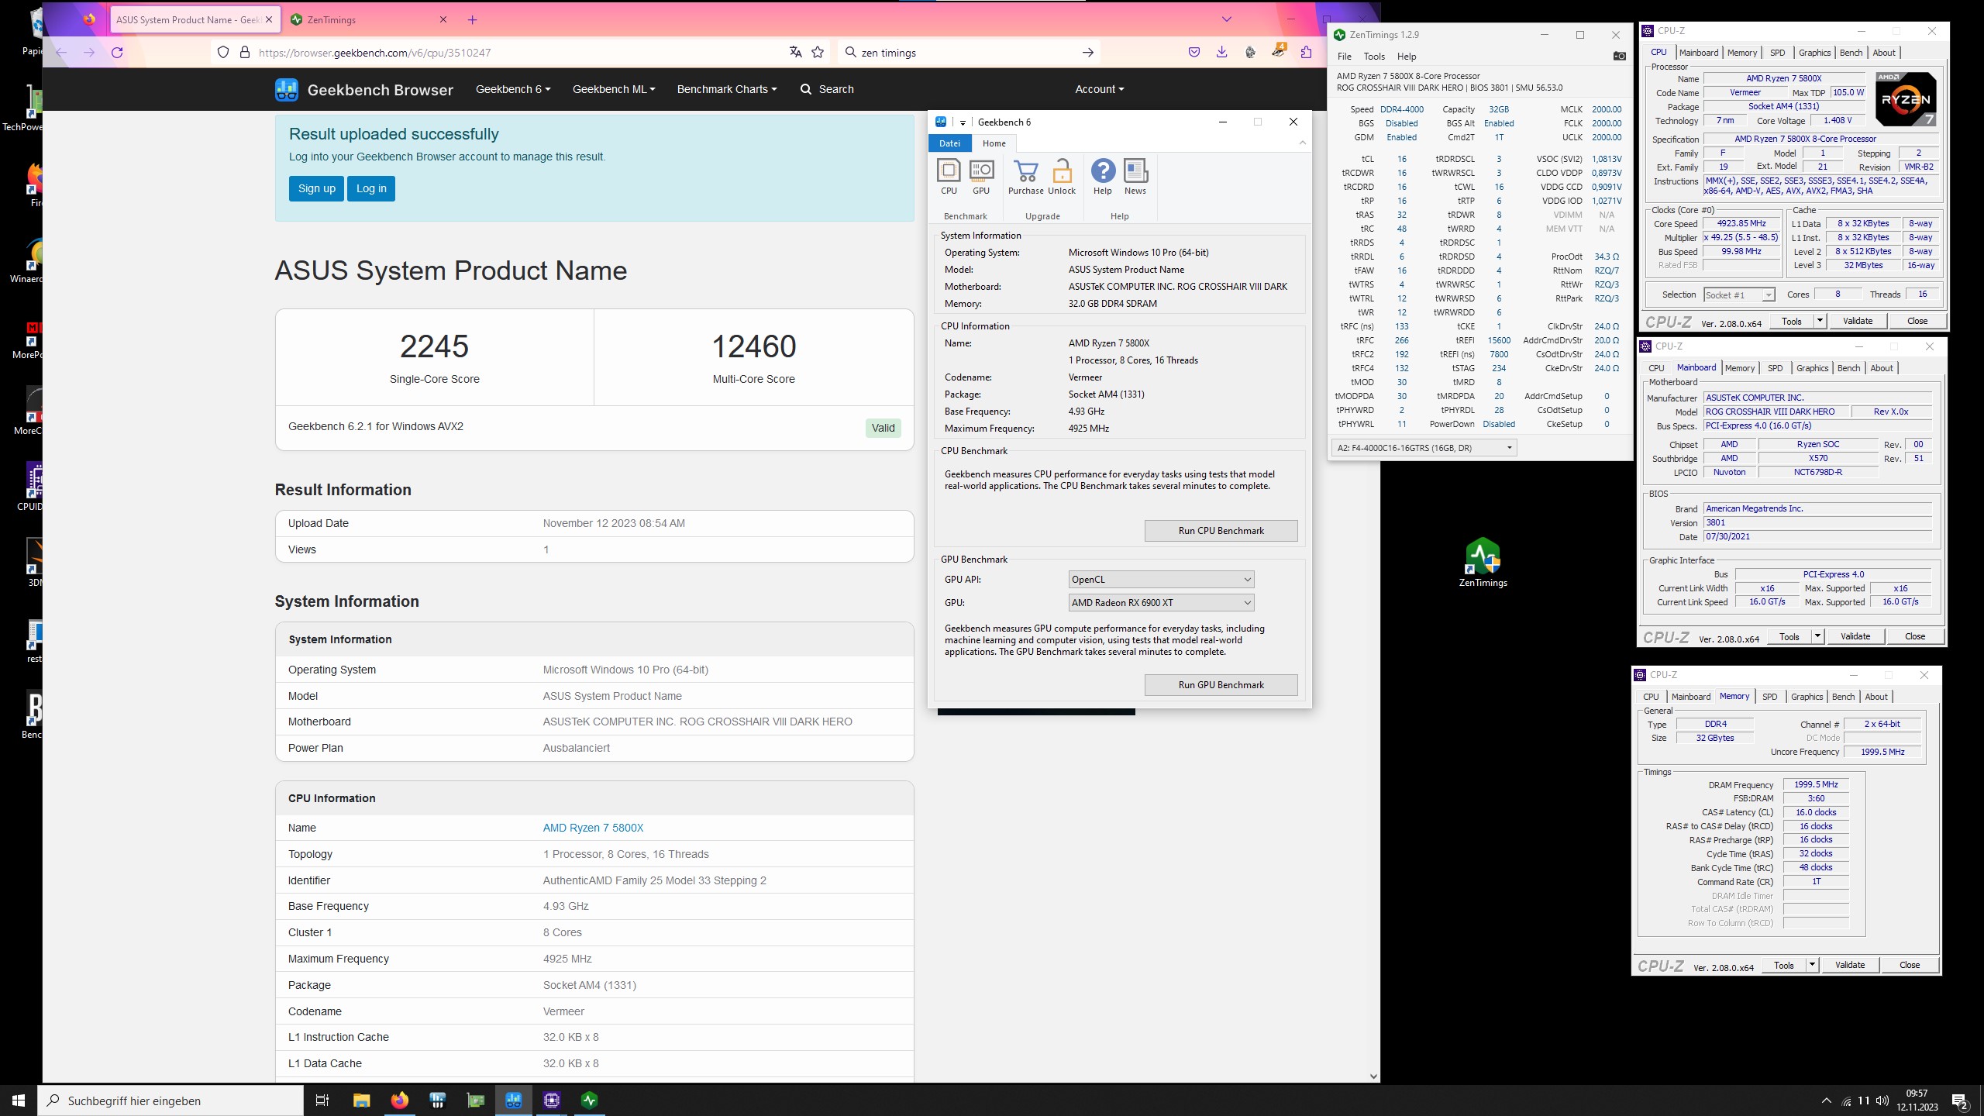Image resolution: width=1984 pixels, height=1116 pixels.
Task: Switch to Bench tab in middle CPU-Z window
Action: [1848, 368]
